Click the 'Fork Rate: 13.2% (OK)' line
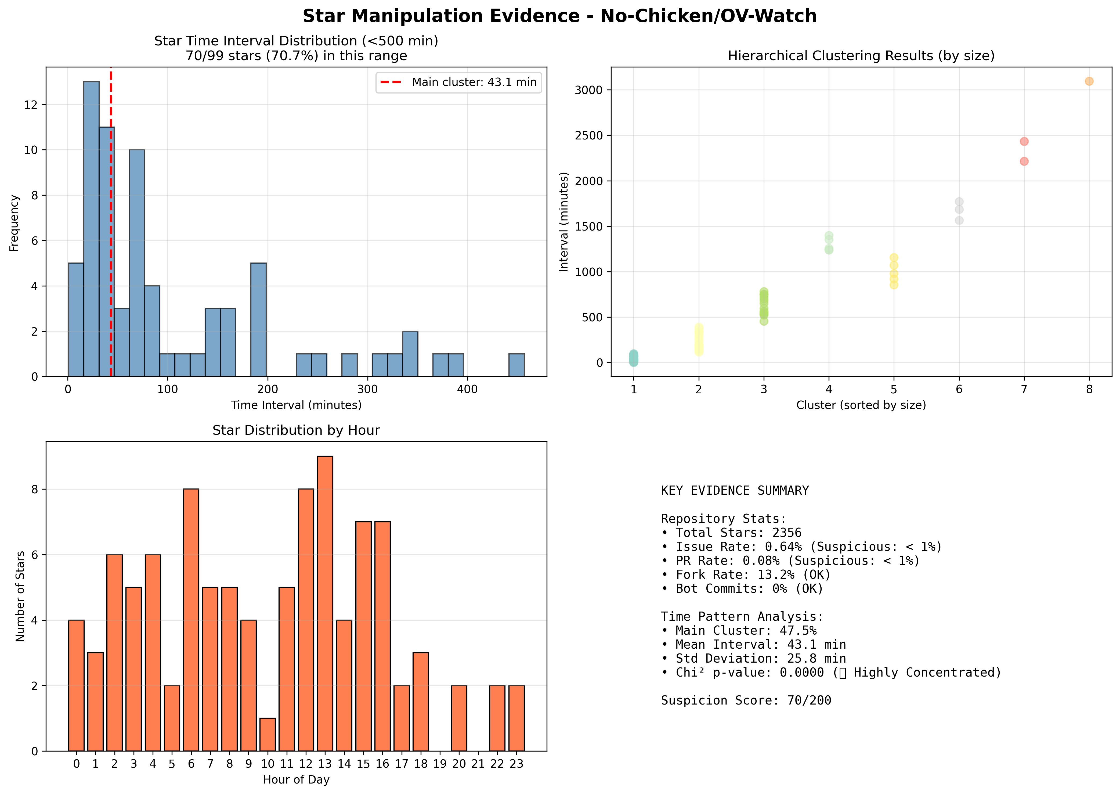This screenshot has height=794, width=1120. coord(746,574)
